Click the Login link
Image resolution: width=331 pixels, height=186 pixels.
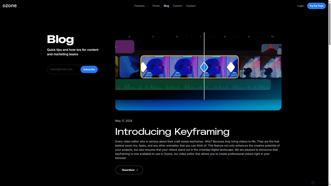coord(300,6)
